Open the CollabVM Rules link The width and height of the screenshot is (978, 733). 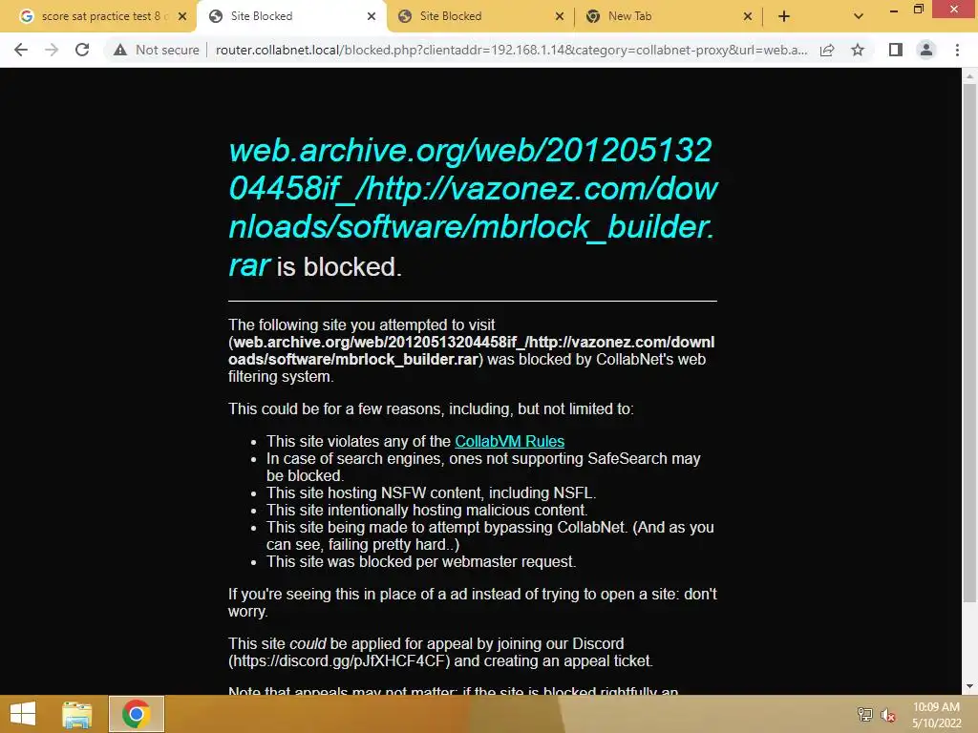[x=510, y=441]
